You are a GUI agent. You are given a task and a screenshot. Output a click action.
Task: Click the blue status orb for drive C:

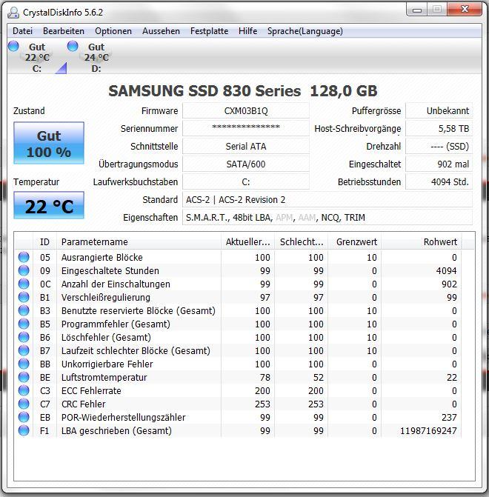(13, 46)
